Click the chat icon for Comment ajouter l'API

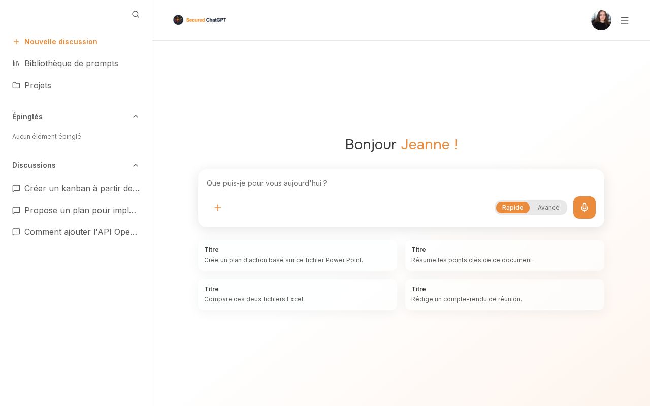tap(16, 232)
